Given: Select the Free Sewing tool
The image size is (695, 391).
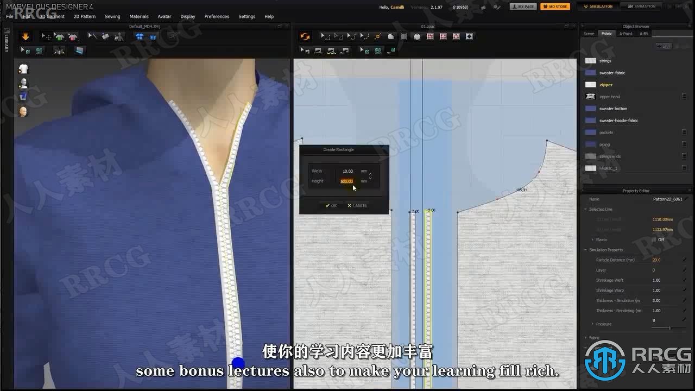Looking at the screenshot, I should (x=331, y=51).
